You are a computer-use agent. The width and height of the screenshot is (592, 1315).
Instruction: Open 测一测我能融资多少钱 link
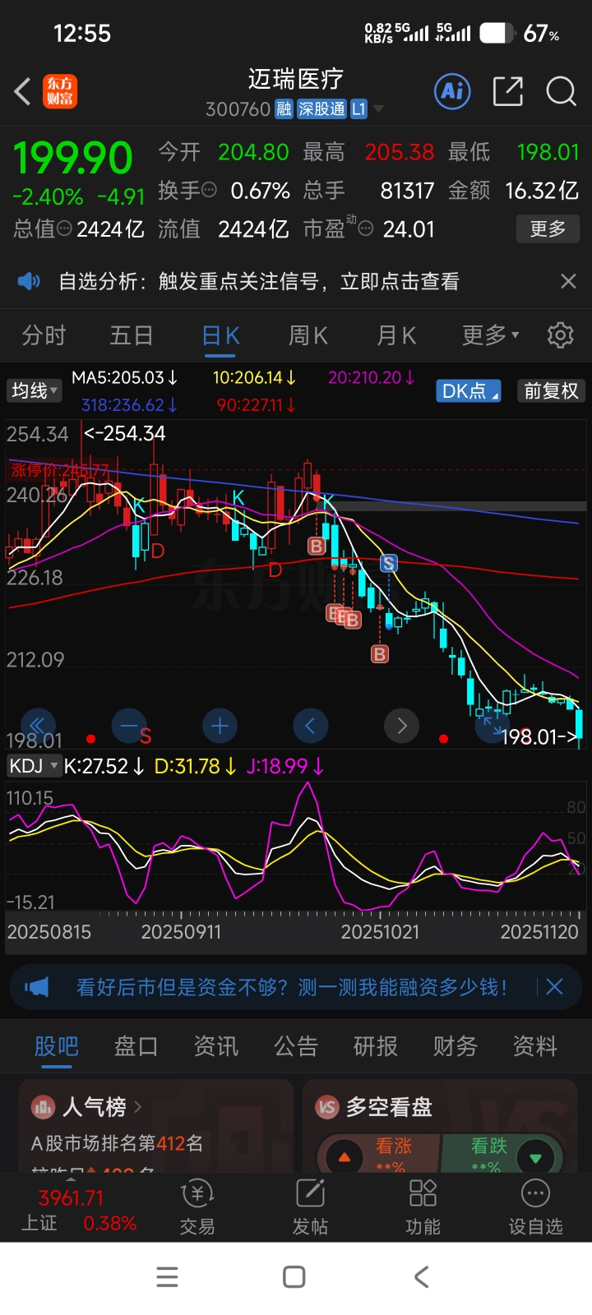291,986
